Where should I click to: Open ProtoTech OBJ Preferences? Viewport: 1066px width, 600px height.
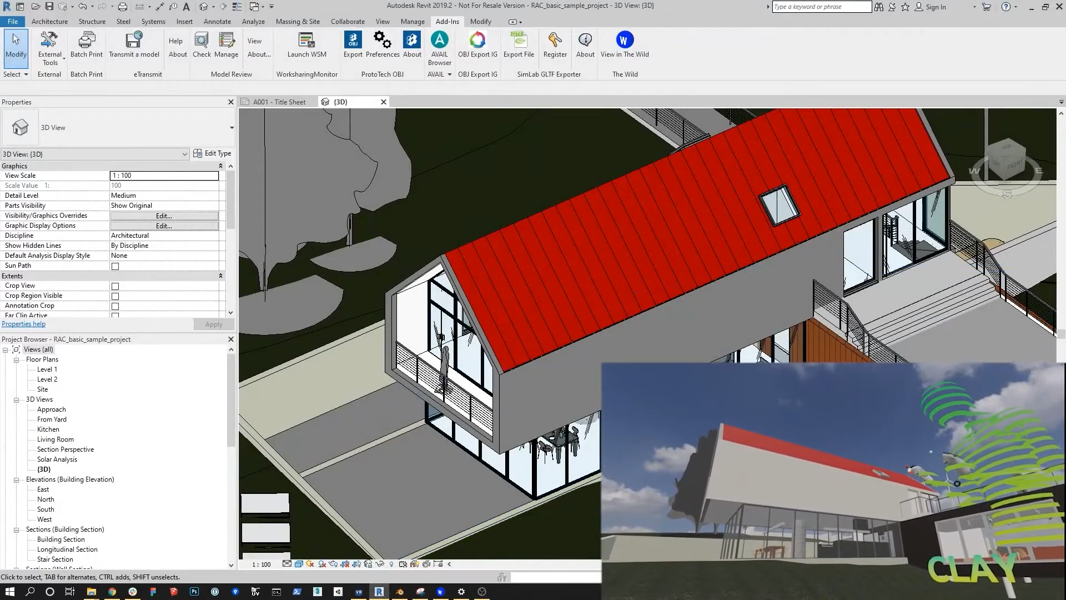(x=382, y=41)
